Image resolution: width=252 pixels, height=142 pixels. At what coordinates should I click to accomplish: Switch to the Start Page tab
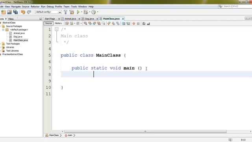point(50,19)
